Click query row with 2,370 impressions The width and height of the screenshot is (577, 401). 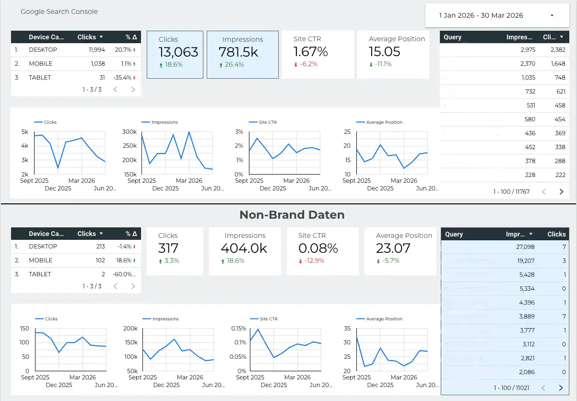tap(505, 64)
